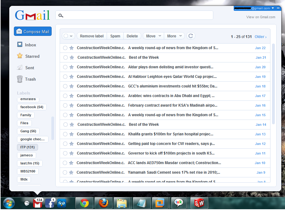Mark selected as Spam
Viewport: 285px width, 212px height.
115,36
